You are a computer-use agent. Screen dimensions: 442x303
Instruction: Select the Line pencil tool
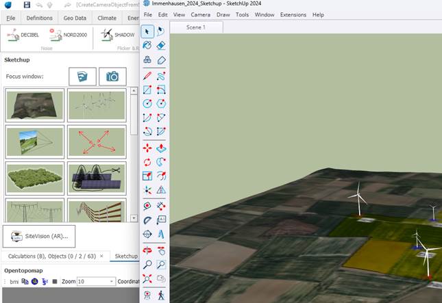tap(147, 76)
